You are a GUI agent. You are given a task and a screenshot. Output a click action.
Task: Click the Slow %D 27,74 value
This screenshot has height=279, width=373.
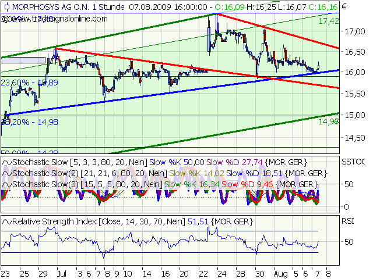[x=234, y=163]
